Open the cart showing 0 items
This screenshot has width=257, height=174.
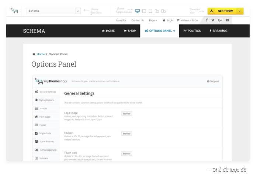(187, 20)
